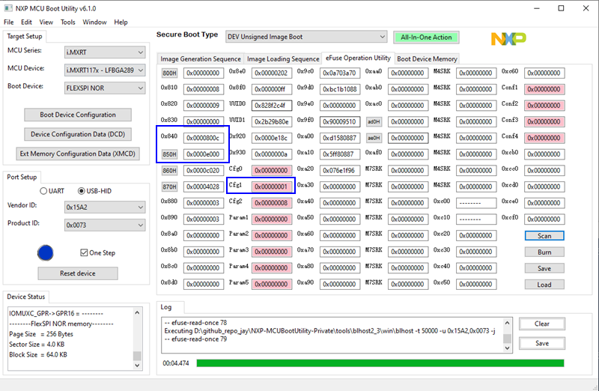
Task: Save the log with Log Save button
Action: pyautogui.click(x=541, y=343)
